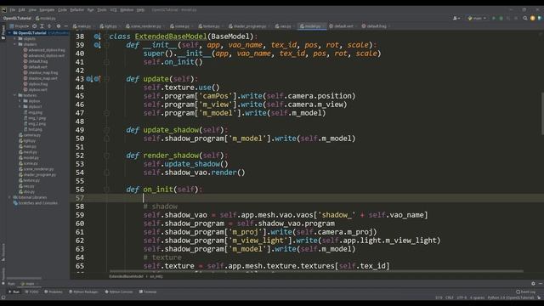
Task: Click the editor vertical scrollbar
Action: (x=542, y=113)
